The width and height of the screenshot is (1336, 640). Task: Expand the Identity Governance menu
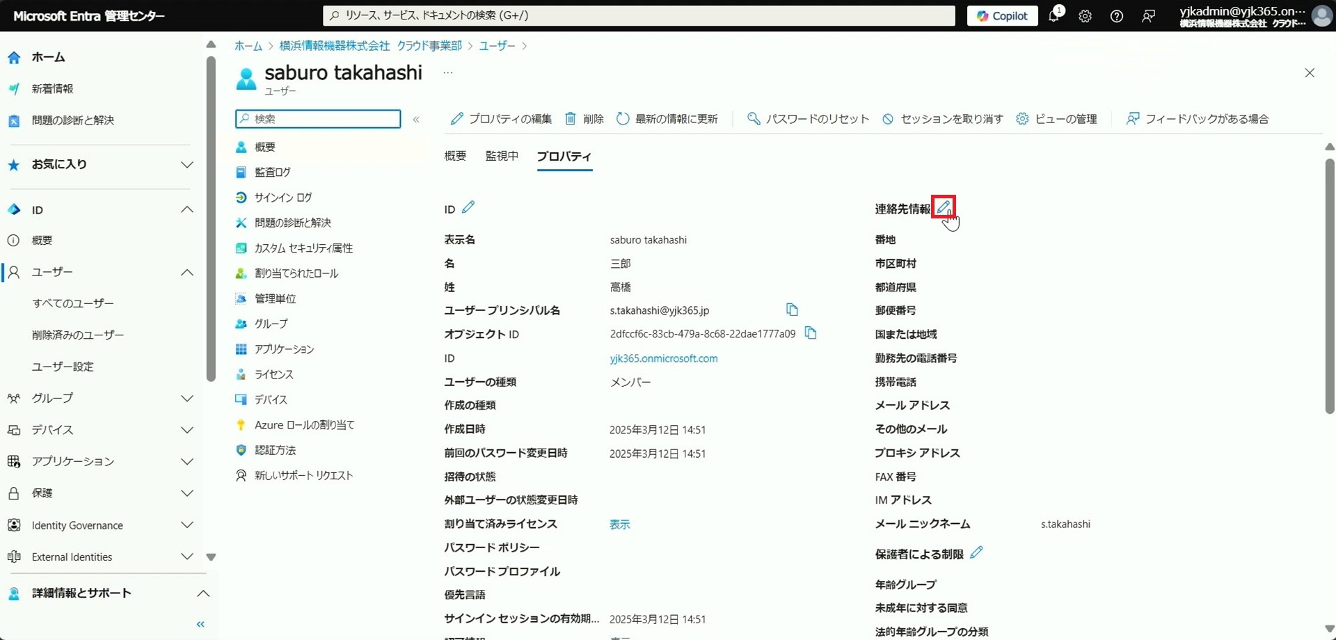click(x=186, y=525)
